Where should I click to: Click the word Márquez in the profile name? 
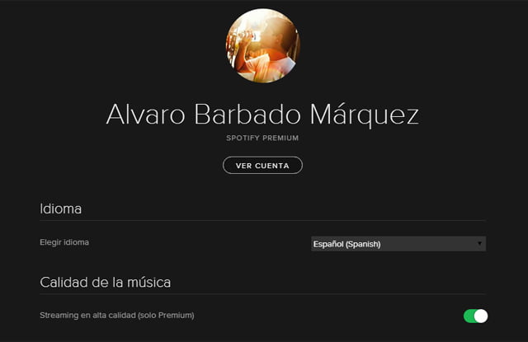click(365, 115)
